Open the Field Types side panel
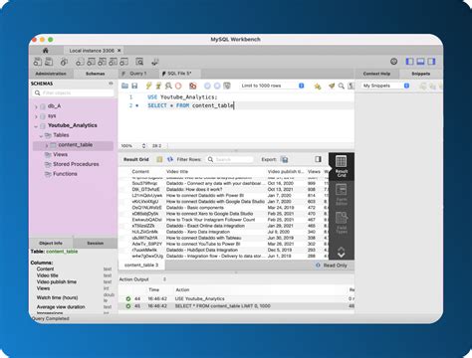 pos(342,223)
